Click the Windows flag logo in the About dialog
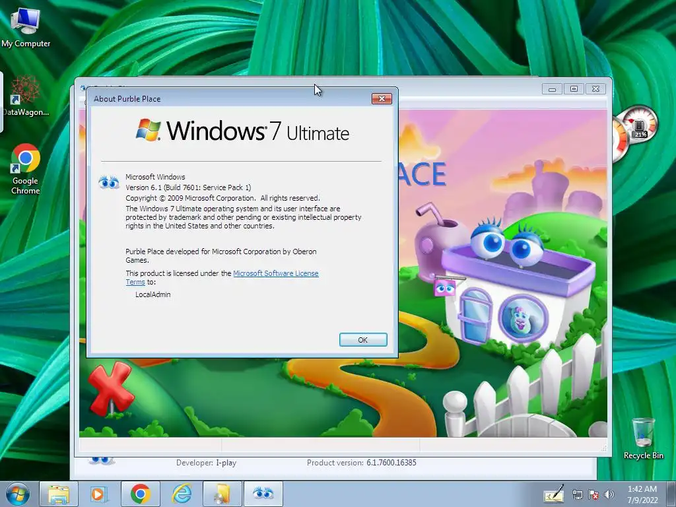 click(x=148, y=130)
